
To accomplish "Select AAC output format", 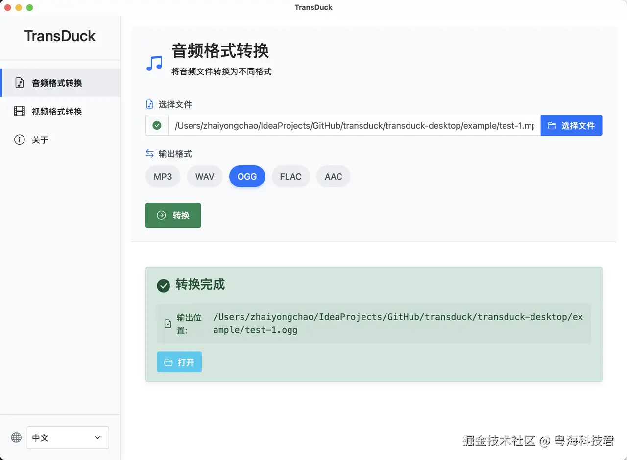I will coord(334,177).
